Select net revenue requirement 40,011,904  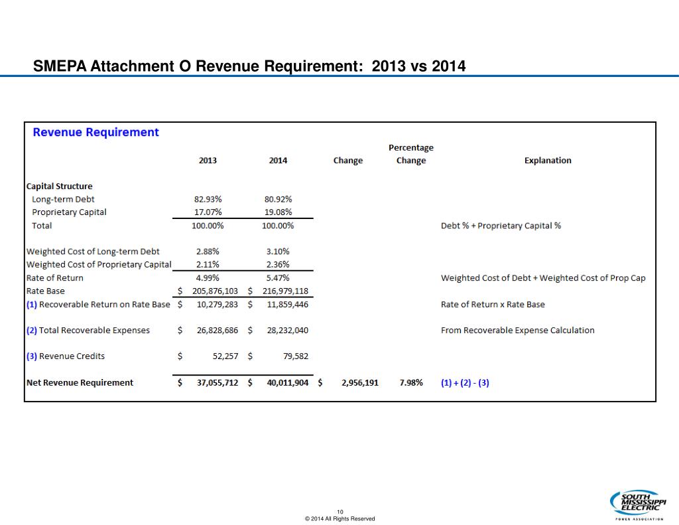point(288,383)
